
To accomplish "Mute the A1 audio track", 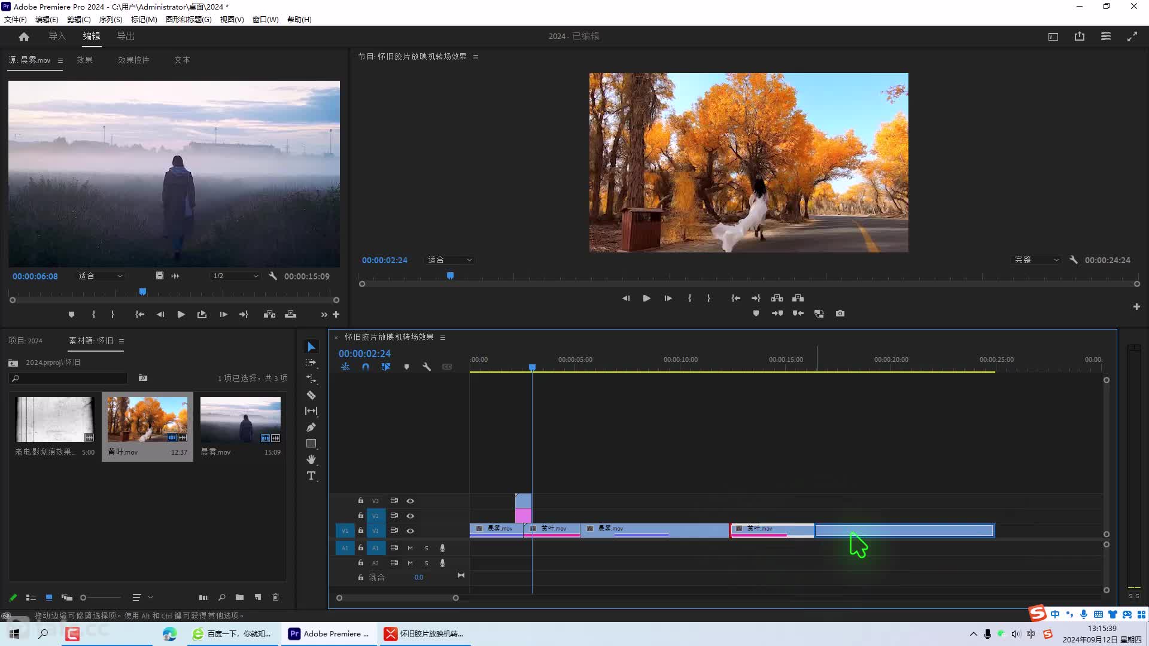I will click(x=410, y=548).
